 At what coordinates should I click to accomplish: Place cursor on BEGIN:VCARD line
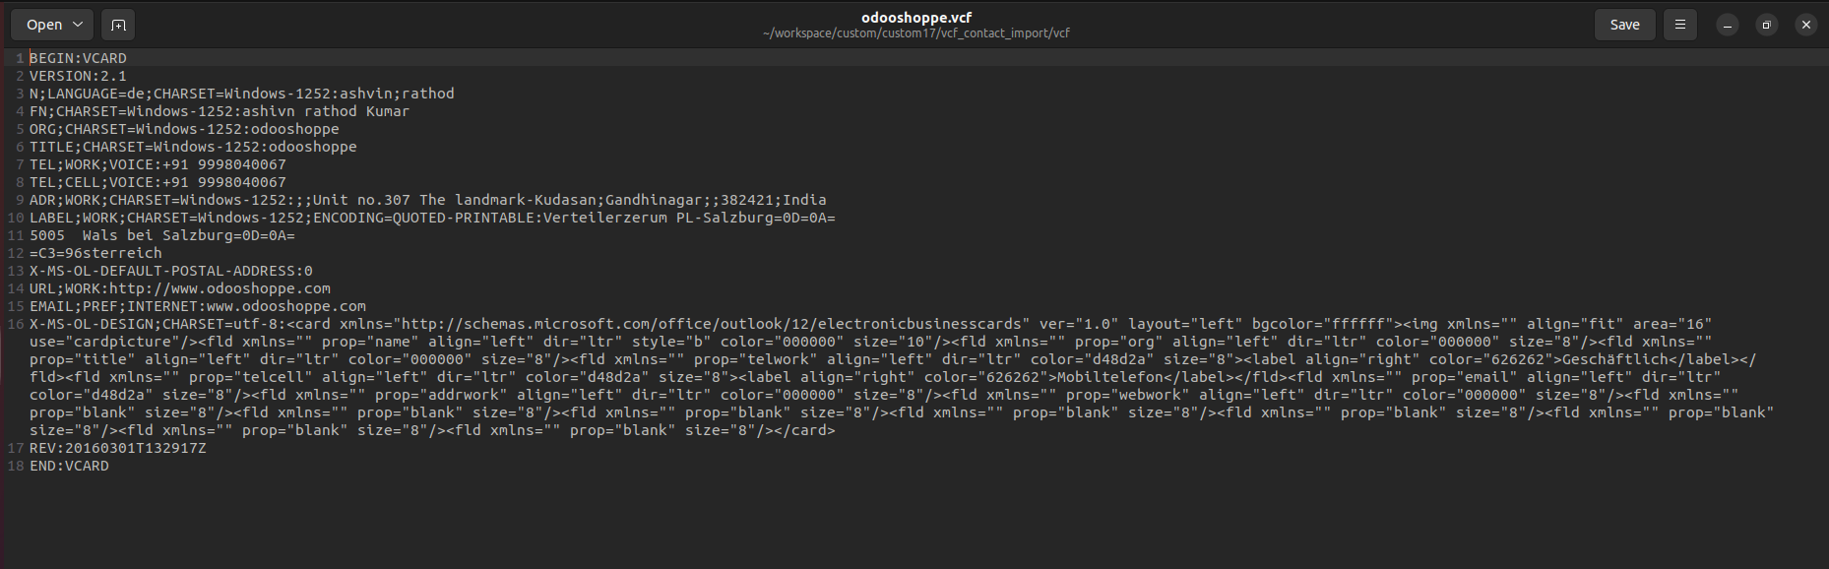coord(78,58)
